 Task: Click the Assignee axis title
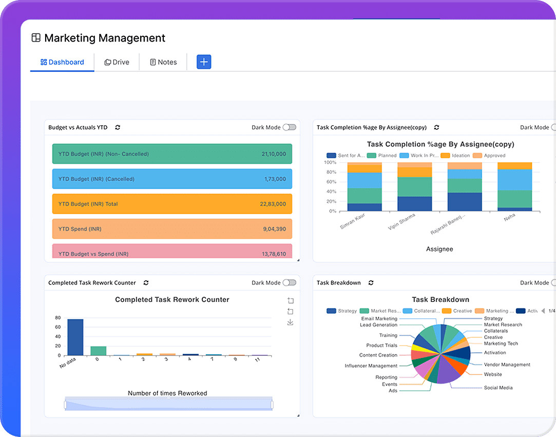click(439, 249)
